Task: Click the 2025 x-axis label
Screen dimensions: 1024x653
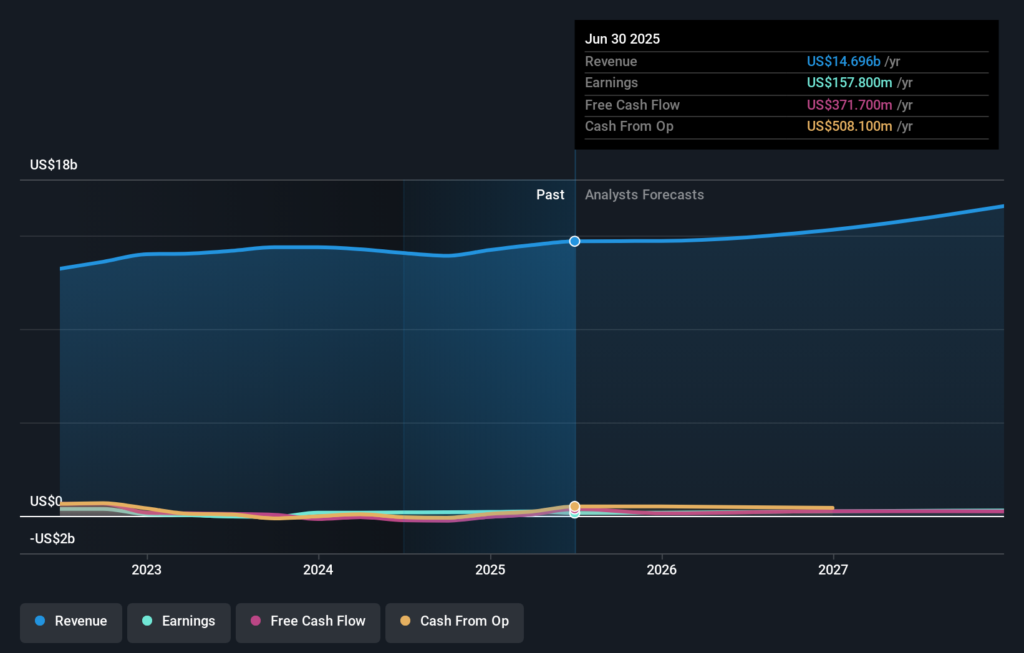Action: (490, 570)
